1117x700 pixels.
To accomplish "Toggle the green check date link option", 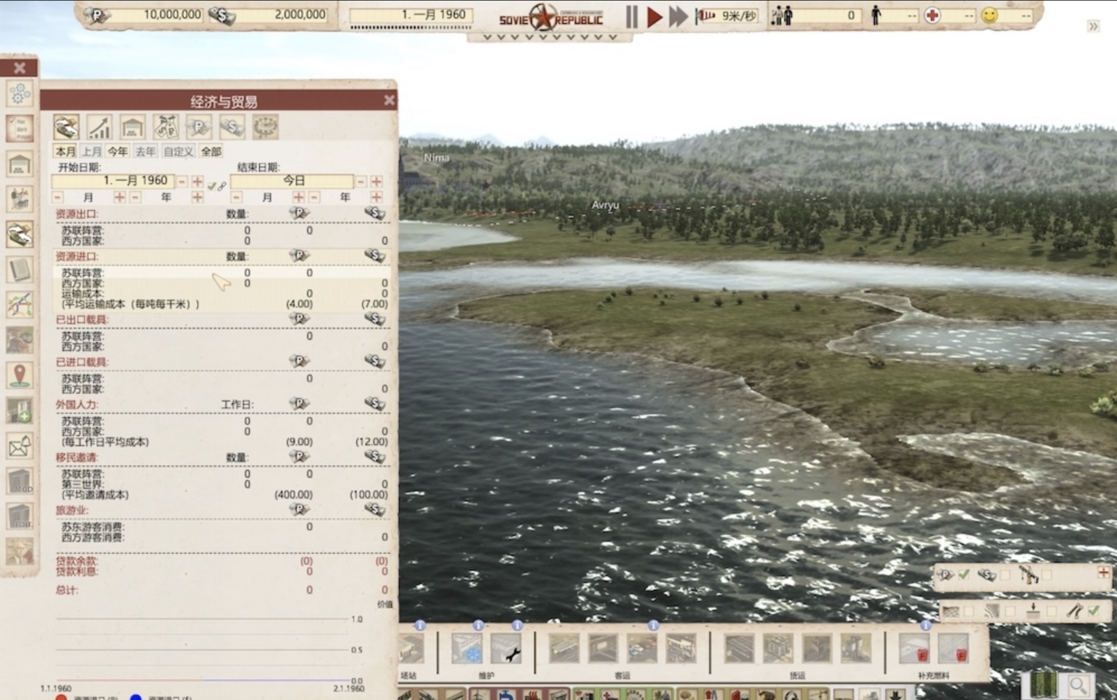I will (211, 186).
